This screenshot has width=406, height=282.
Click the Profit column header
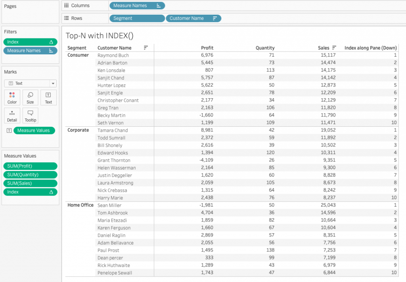pos(207,48)
